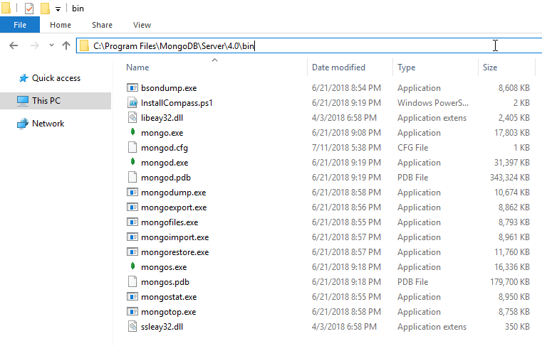
Task: Click the mongo.exe green leaf icon
Action: coord(132,131)
